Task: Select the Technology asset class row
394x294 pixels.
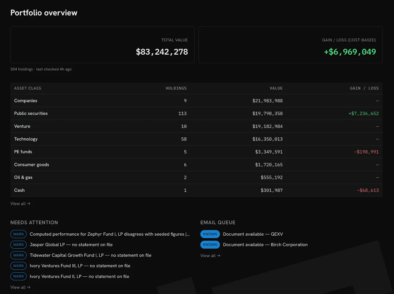Action: 196,139
